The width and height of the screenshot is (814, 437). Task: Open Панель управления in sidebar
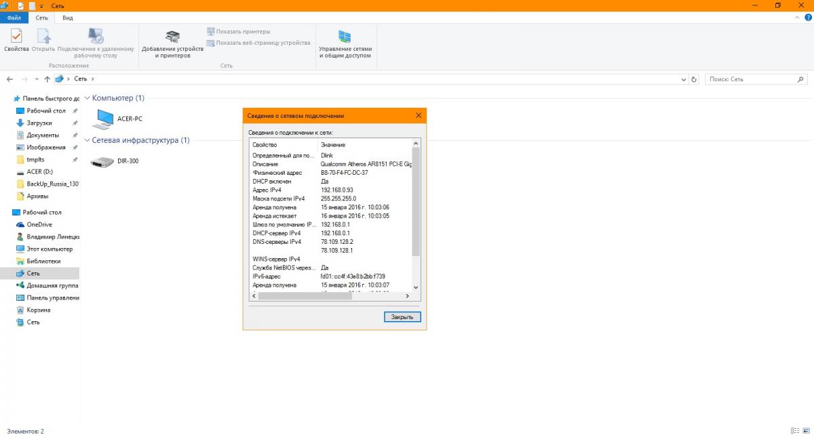tap(47, 297)
